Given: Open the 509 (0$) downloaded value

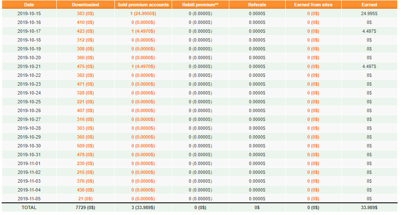Looking at the screenshot, I should [85, 146].
